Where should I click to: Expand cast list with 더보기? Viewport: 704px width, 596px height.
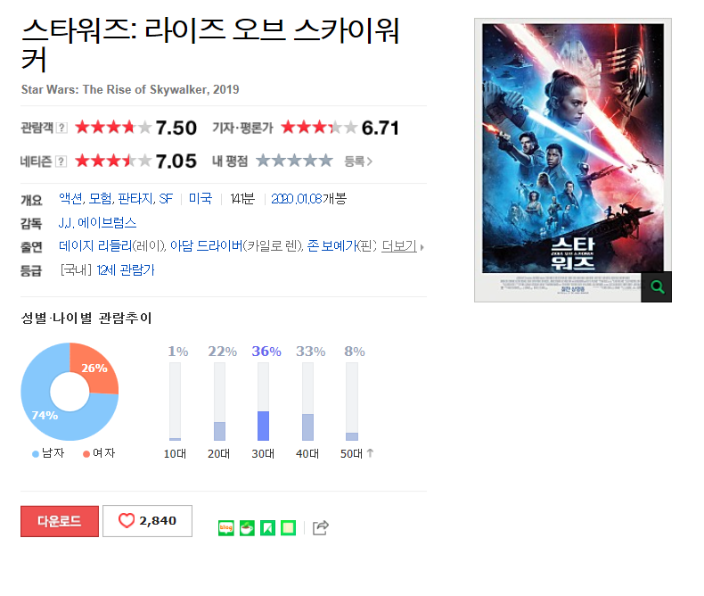pyautogui.click(x=402, y=246)
